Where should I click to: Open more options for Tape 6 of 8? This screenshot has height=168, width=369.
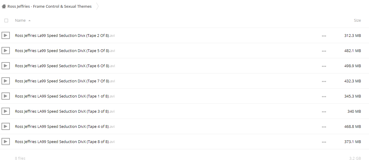(324, 66)
